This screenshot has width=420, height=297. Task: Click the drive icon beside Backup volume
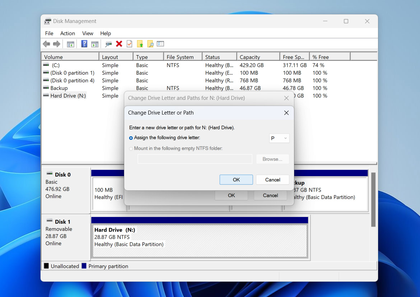(46, 88)
